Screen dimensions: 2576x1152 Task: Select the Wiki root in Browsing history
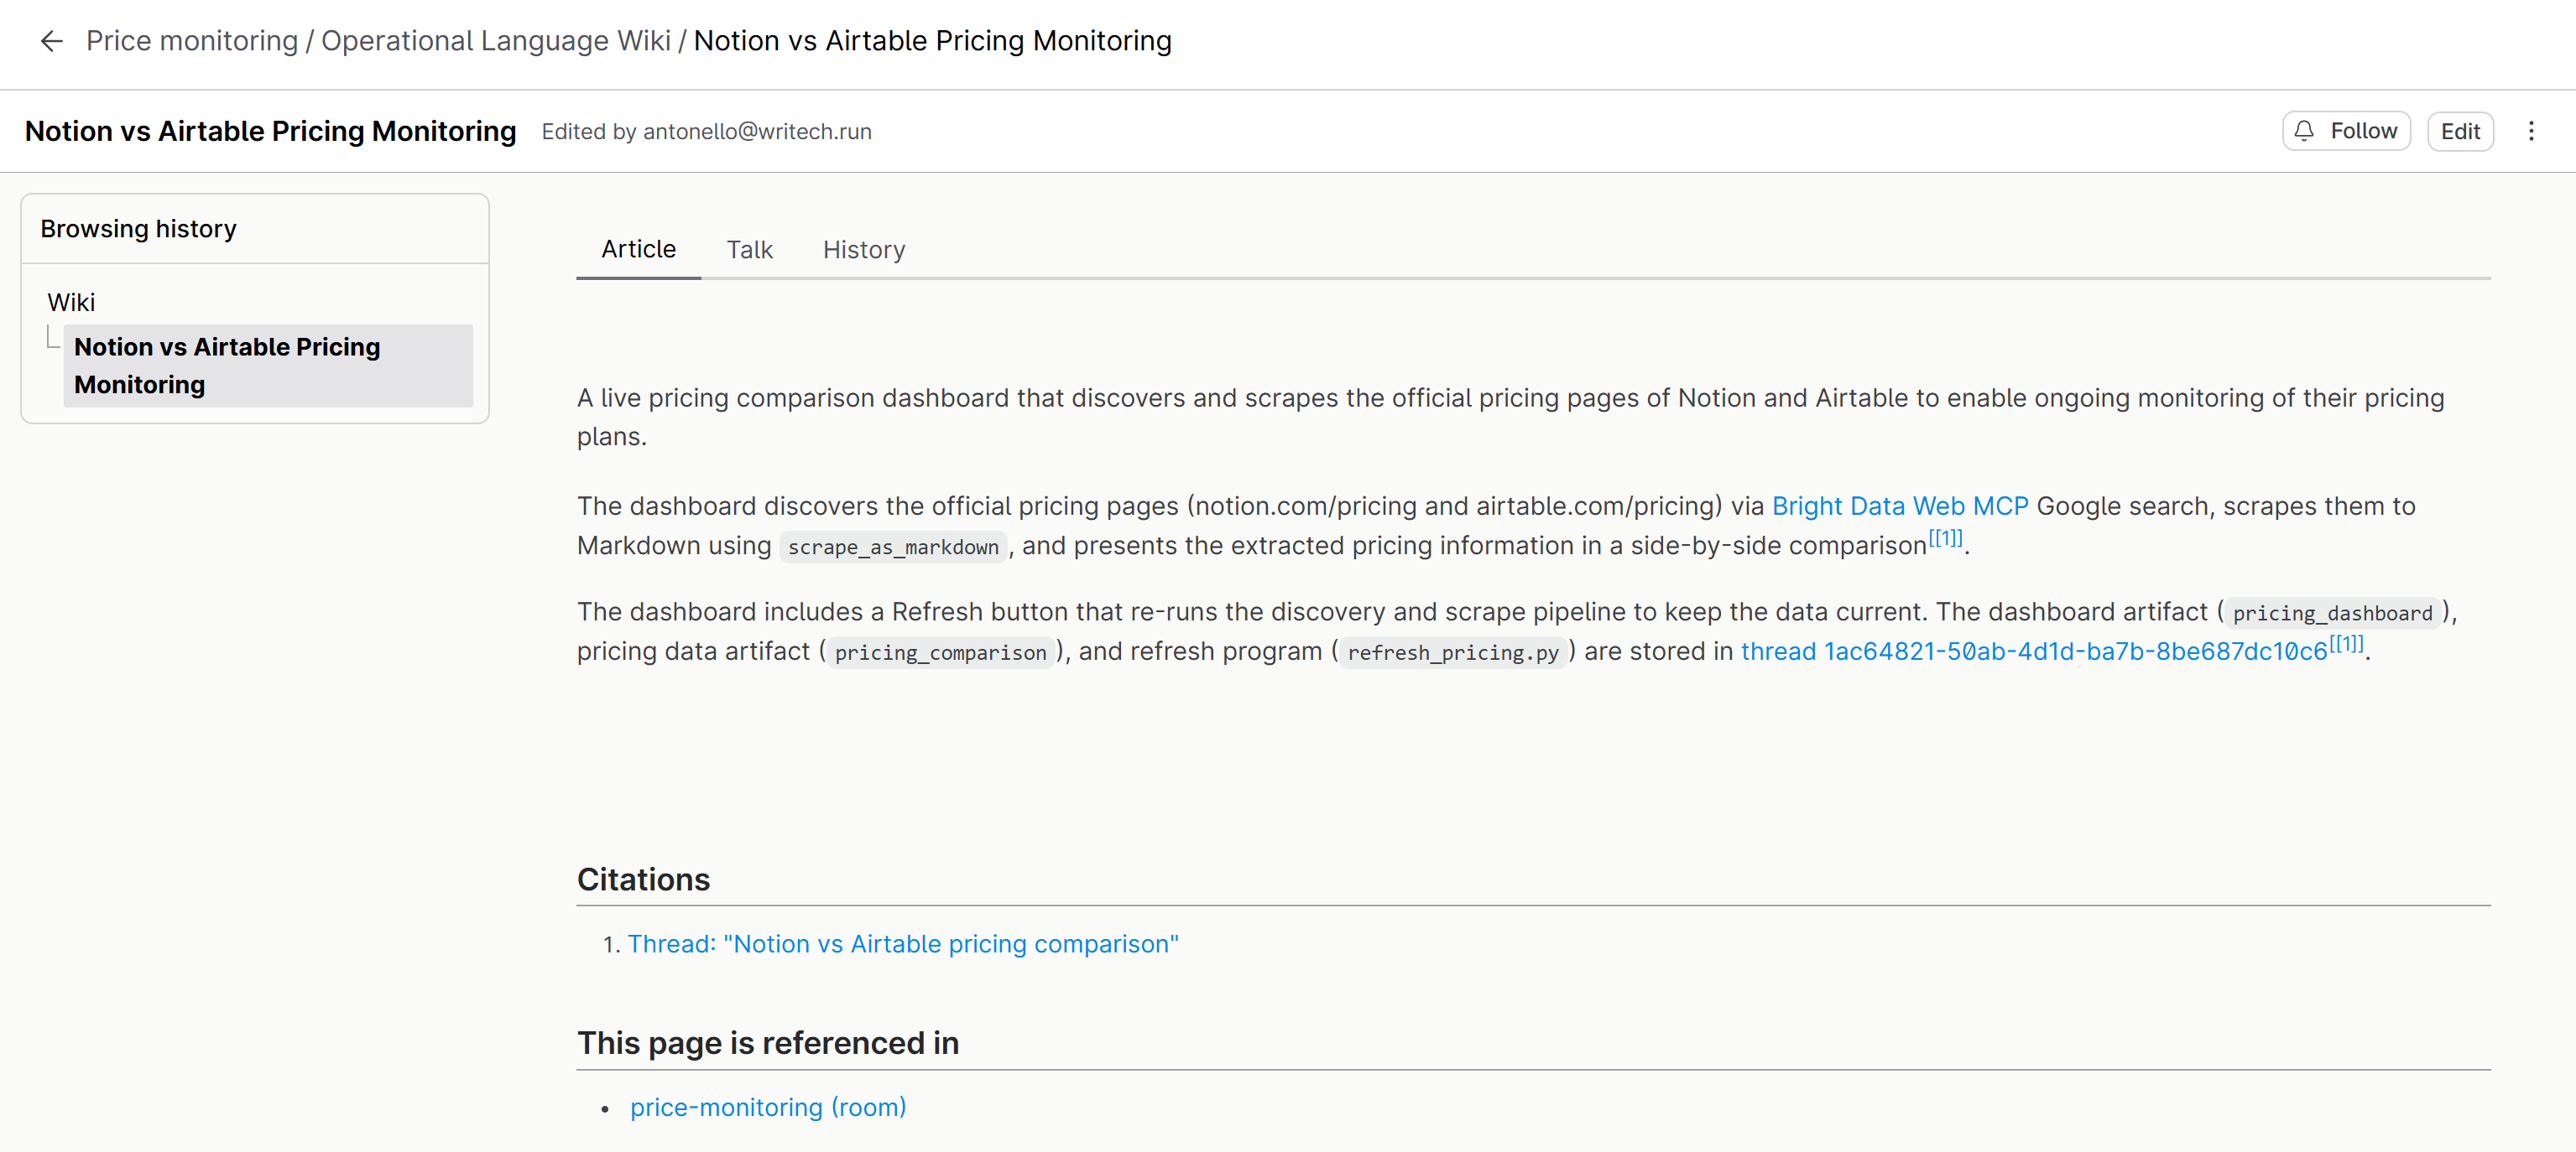71,302
